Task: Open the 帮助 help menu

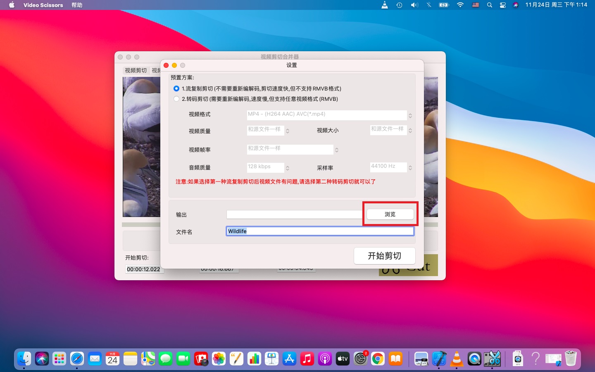Action: (77, 5)
